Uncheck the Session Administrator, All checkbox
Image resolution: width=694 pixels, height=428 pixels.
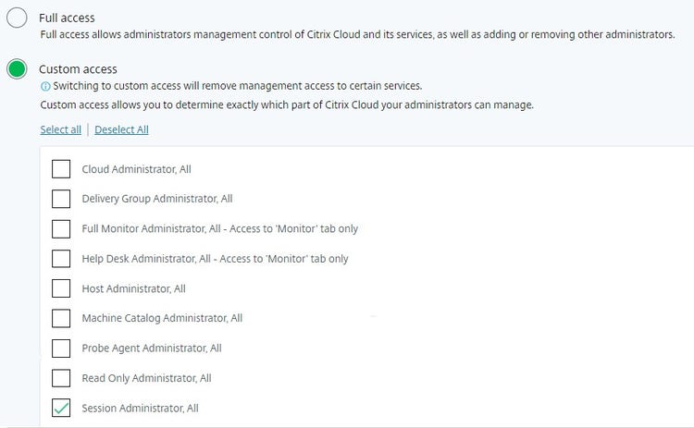pyautogui.click(x=61, y=408)
